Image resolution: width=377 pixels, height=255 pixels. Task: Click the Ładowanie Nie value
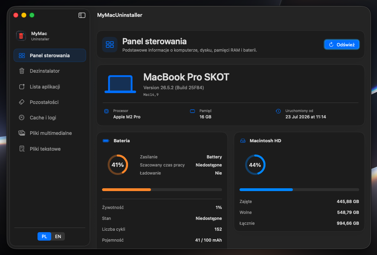pos(218,173)
